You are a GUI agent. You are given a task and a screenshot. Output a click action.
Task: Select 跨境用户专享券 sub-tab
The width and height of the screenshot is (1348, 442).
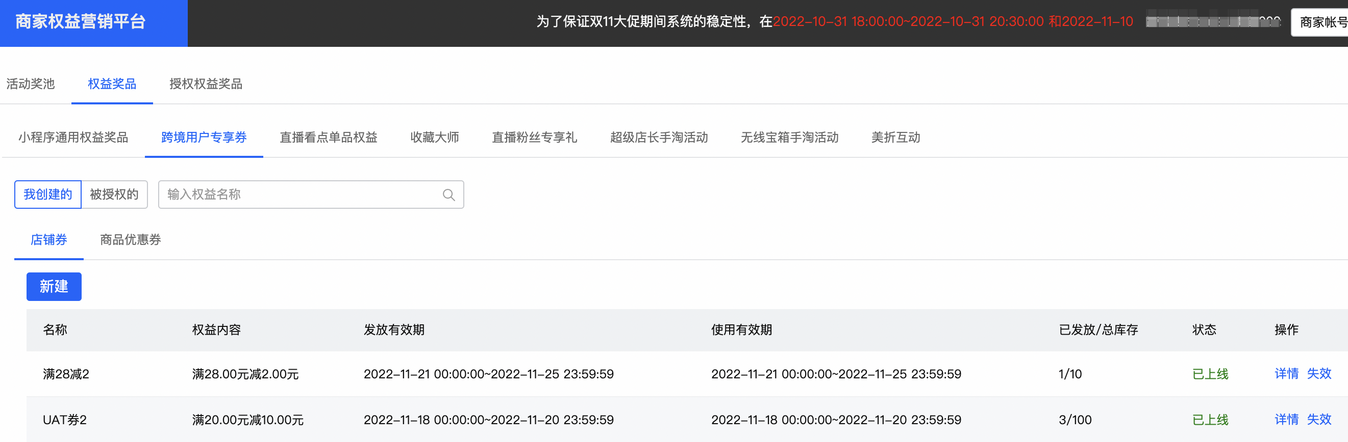tap(204, 137)
